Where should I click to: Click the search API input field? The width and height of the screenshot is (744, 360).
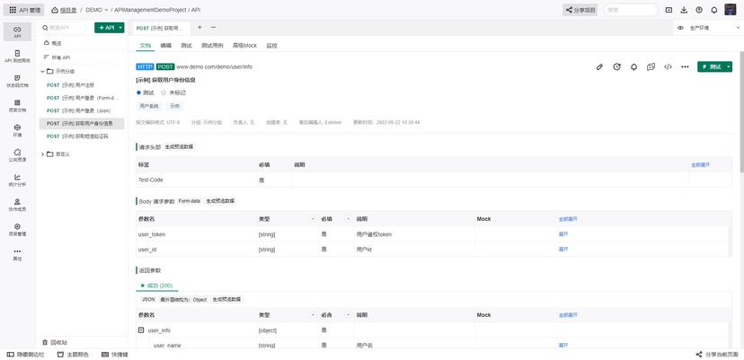tap(63, 28)
